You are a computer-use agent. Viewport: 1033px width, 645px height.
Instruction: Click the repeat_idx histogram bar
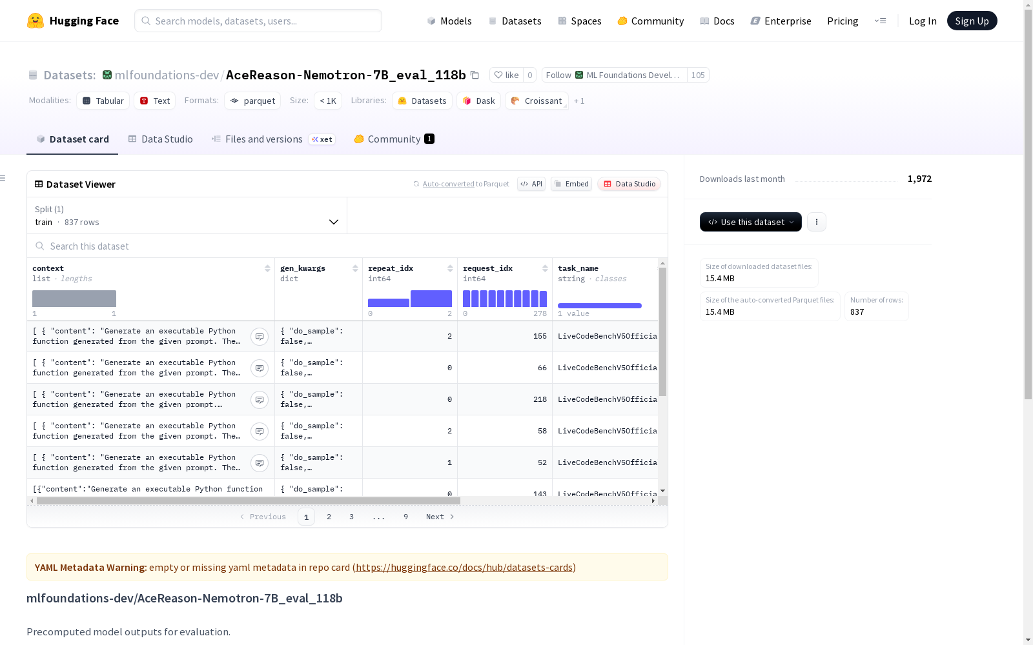coord(410,299)
